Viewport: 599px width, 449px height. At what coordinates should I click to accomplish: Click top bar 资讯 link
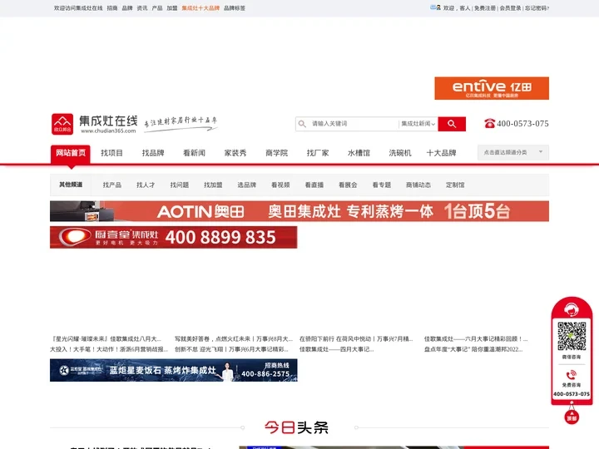142,8
